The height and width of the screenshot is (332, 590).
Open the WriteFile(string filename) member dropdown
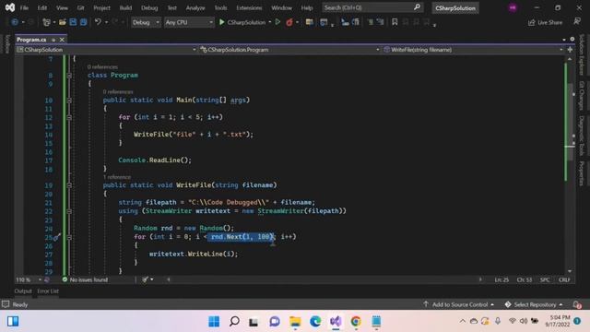click(473, 50)
